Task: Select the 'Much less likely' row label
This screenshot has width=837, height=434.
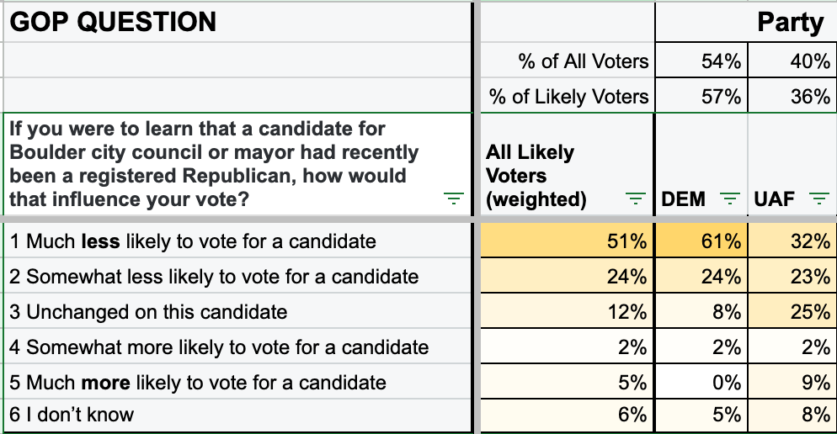Action: tap(237, 241)
